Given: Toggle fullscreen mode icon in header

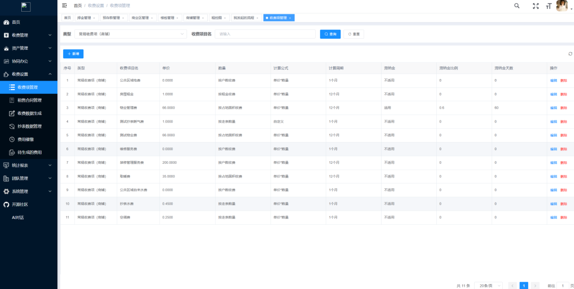Looking at the screenshot, I should point(536,6).
